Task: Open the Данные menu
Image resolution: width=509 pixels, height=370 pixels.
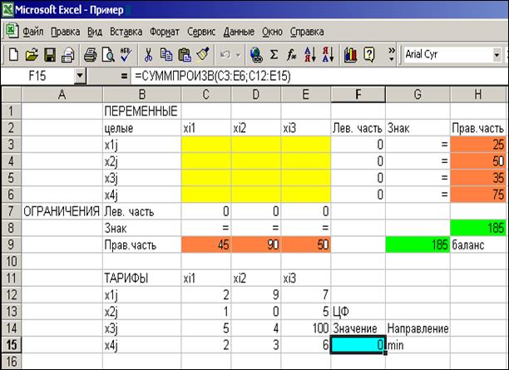Action: [239, 32]
